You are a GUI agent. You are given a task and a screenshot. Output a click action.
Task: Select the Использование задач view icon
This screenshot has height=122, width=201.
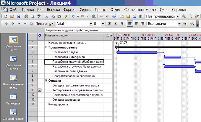coord(13,78)
